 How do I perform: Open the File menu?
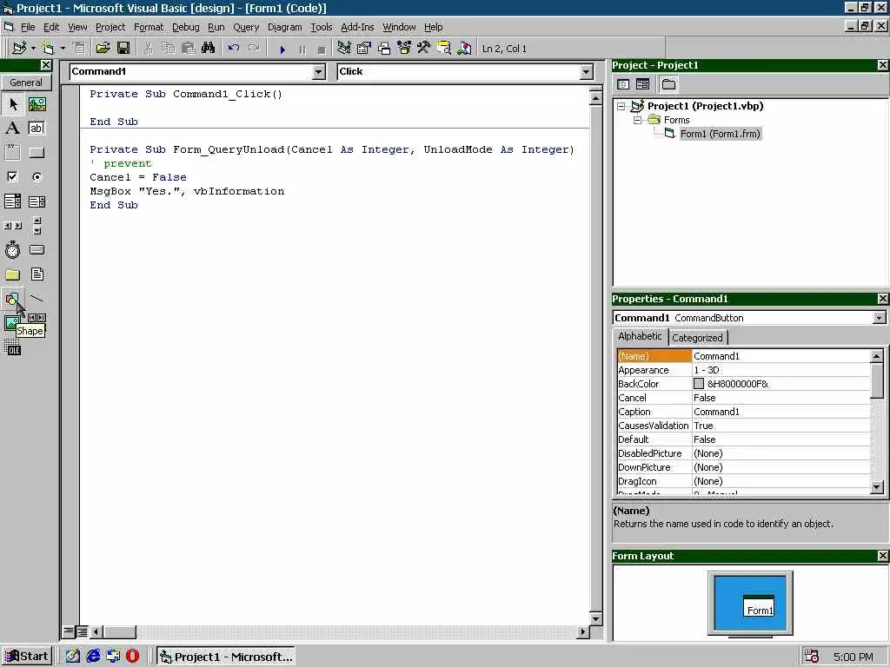[27, 27]
